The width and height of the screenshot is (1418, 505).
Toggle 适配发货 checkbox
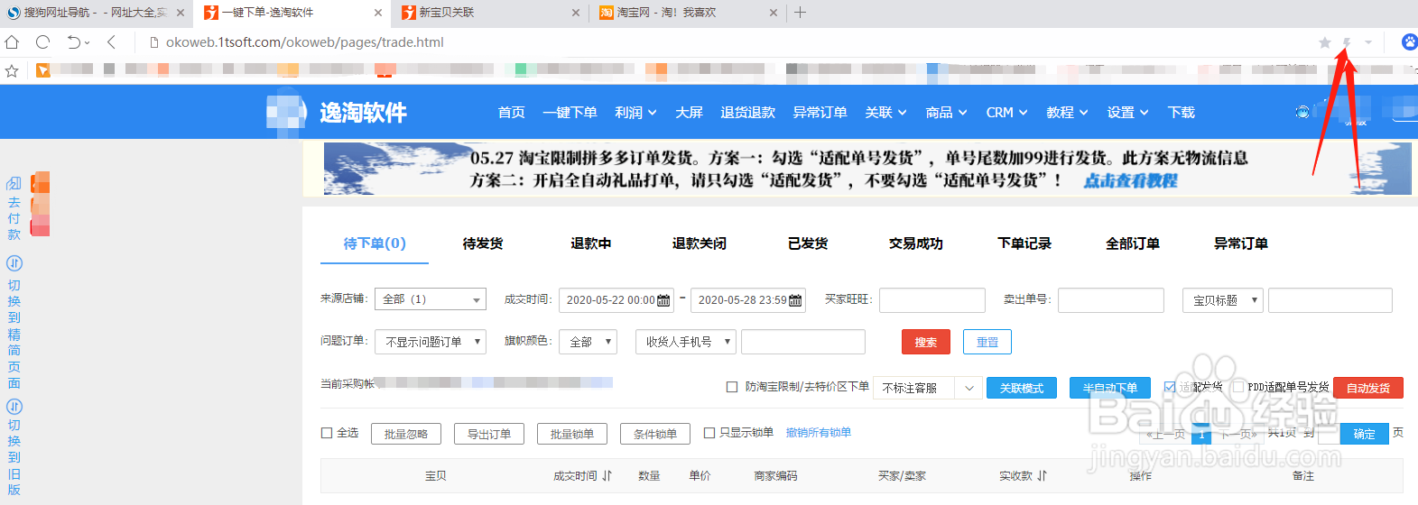pyautogui.click(x=1170, y=387)
